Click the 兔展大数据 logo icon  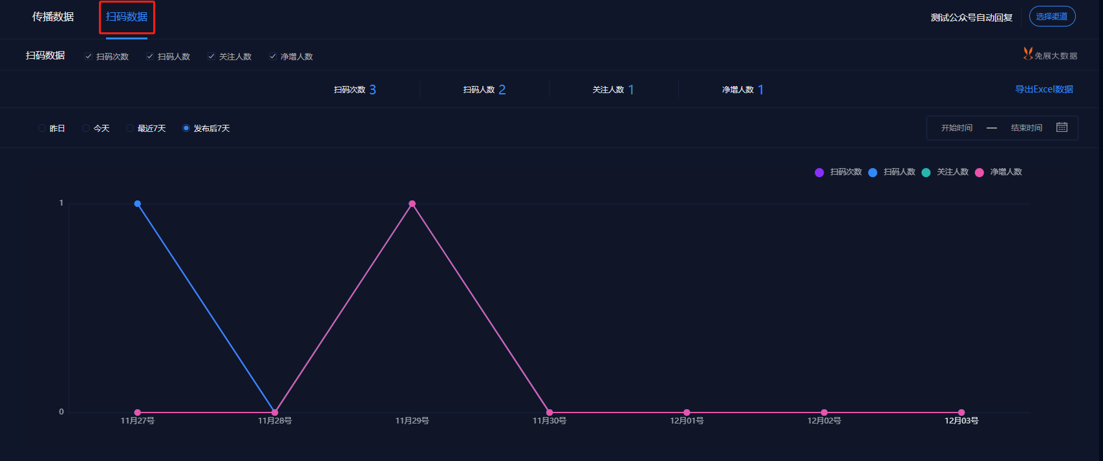pyautogui.click(x=1028, y=54)
